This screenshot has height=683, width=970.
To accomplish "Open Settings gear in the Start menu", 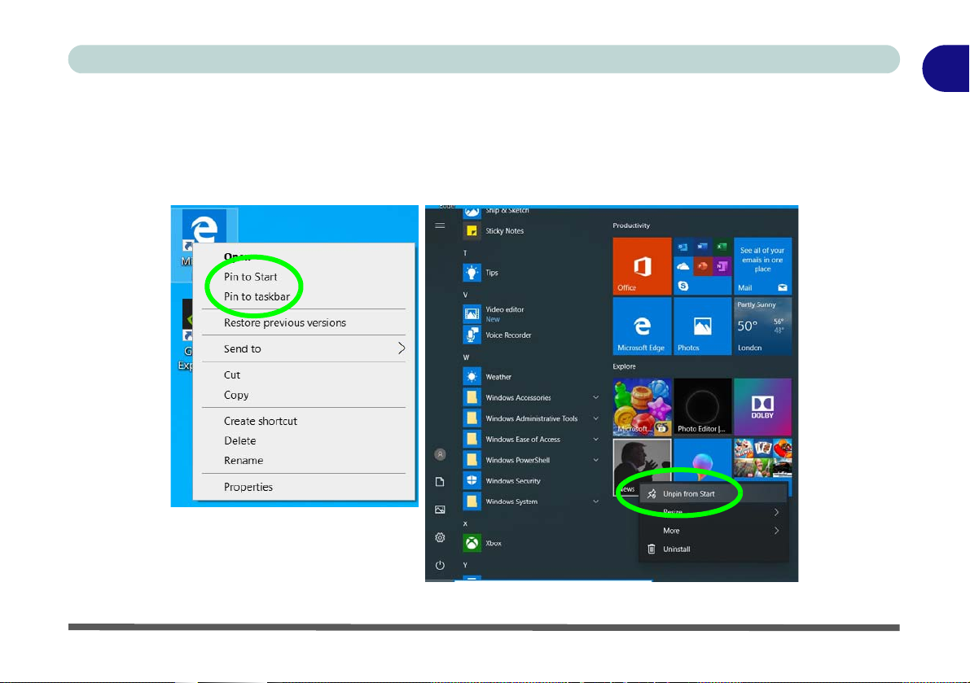I will [440, 538].
